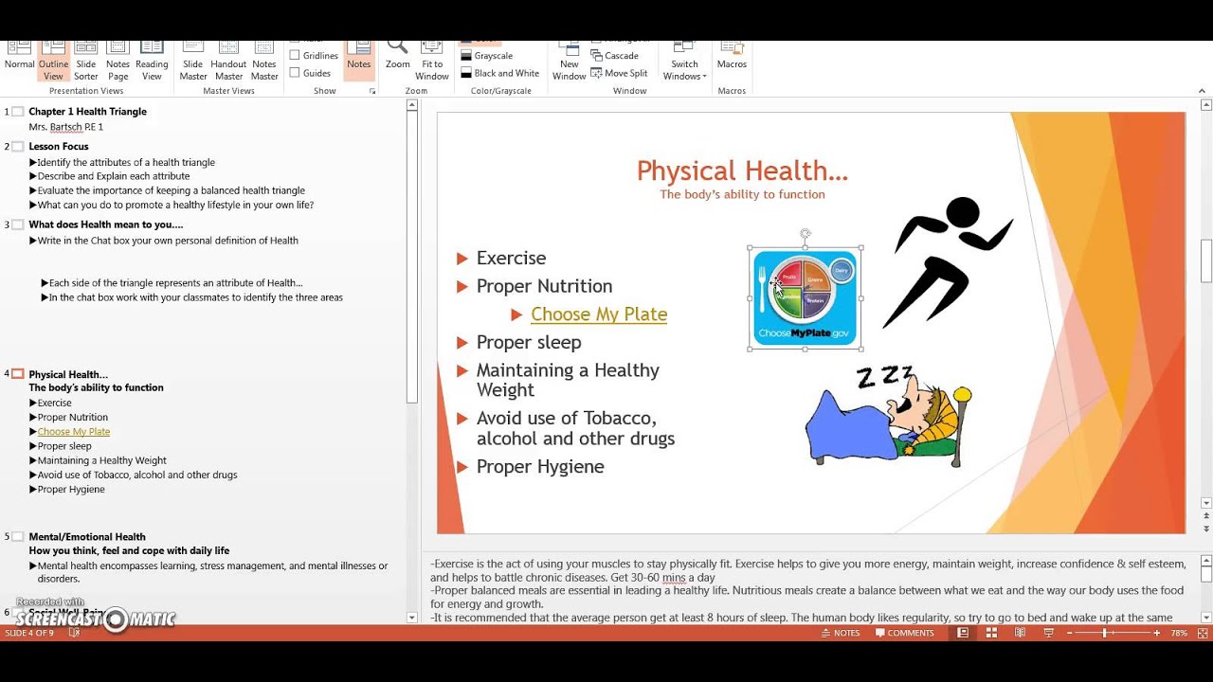The image size is (1213, 682).
Task: Click the slide pane vertical scrollbar thumb
Action: (x=1206, y=261)
